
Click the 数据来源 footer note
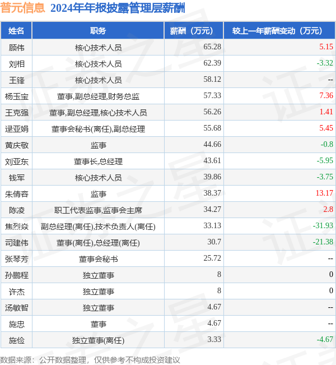point(90,360)
